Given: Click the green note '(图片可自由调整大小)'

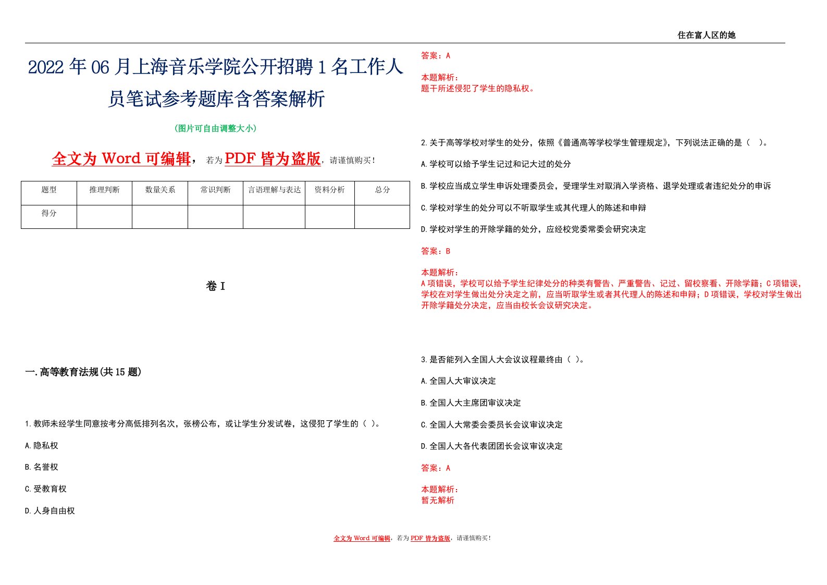Looking at the screenshot, I should pos(215,128).
